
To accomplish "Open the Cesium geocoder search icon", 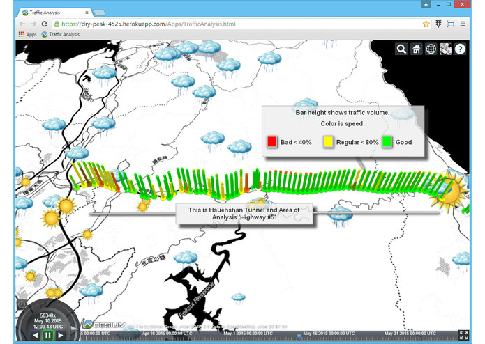I will tap(401, 49).
